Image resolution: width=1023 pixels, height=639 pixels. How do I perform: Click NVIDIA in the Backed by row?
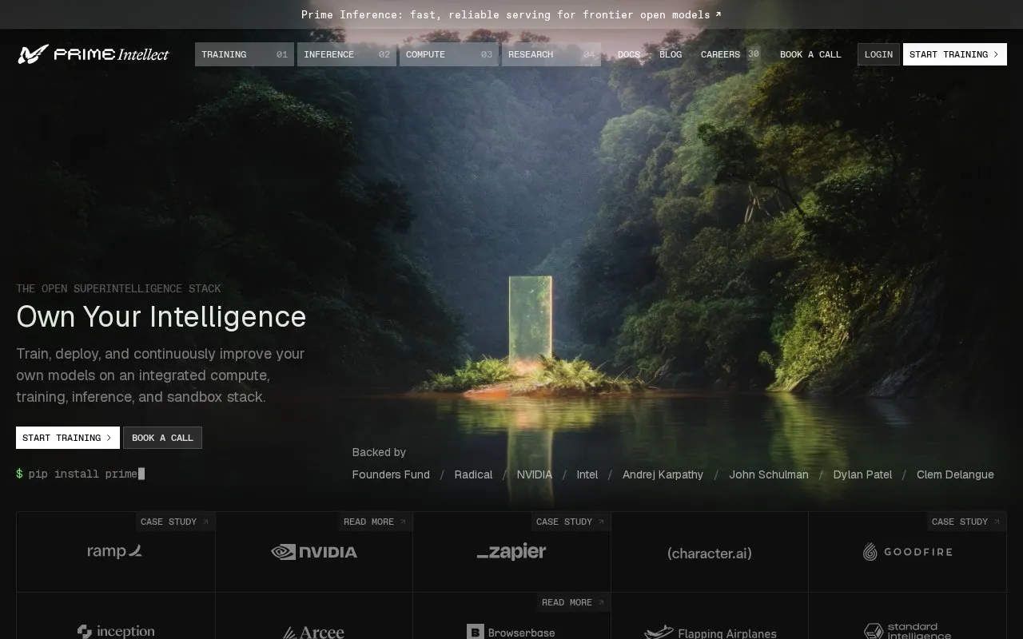[534, 474]
